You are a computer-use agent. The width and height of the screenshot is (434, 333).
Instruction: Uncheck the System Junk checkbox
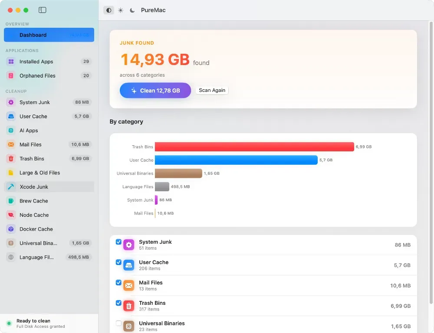click(118, 242)
